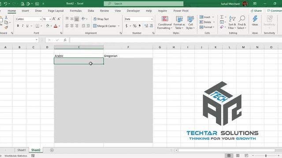Screen dimensions: 282x158
Task: Click the Borders icon
Action: tap(37, 26)
